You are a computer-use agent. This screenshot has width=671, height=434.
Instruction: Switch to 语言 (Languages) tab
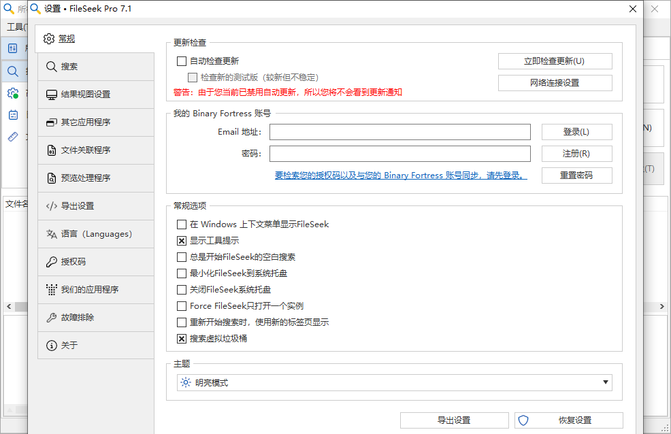(96, 234)
